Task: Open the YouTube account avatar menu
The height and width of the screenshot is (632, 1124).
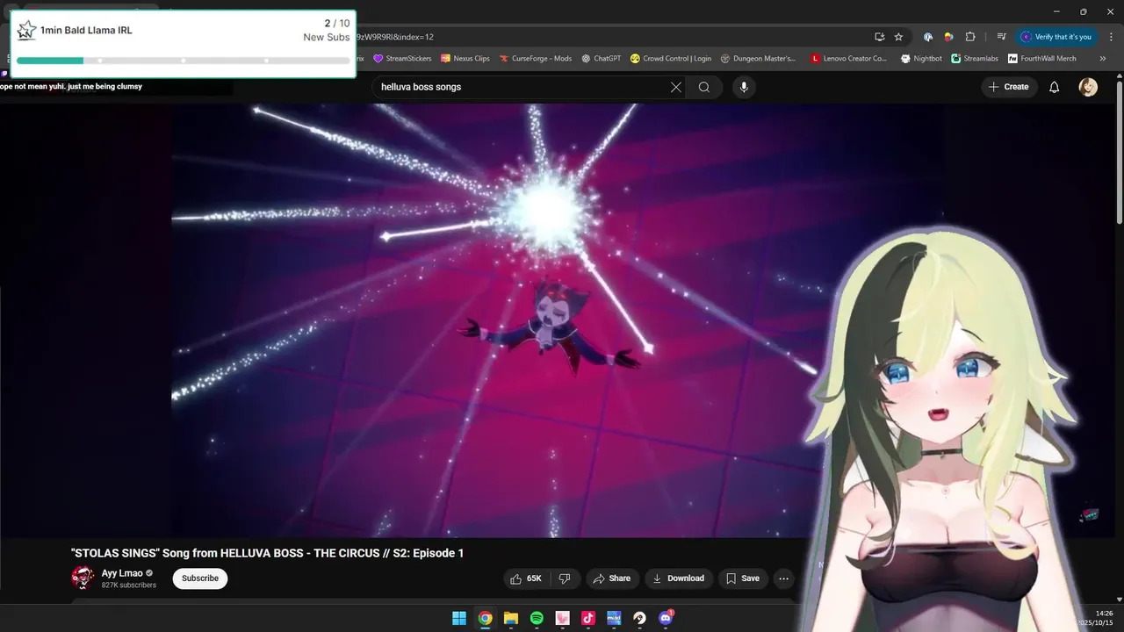Action: coord(1088,87)
